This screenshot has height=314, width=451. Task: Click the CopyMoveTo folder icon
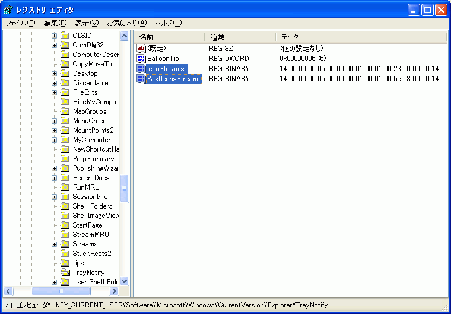(x=65, y=64)
